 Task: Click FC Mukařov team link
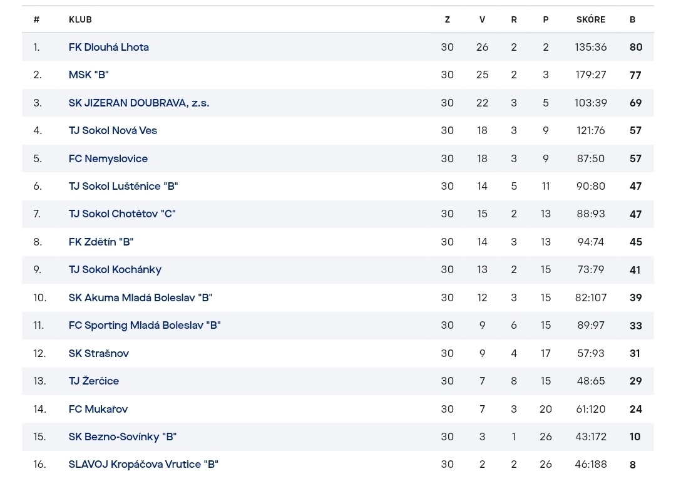(98, 409)
